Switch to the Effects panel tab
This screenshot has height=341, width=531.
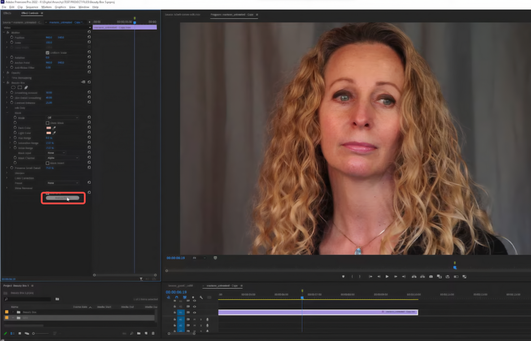(8, 13)
